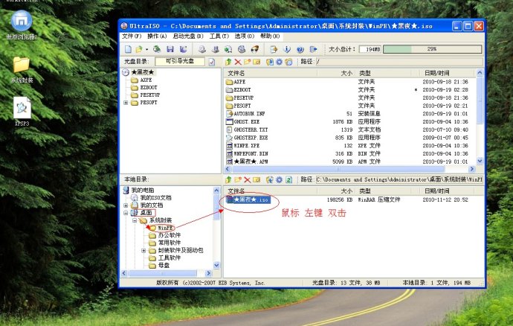Click the 29% disc size capacity bar
Viewport: 513px width, 326px height.
coord(432,49)
